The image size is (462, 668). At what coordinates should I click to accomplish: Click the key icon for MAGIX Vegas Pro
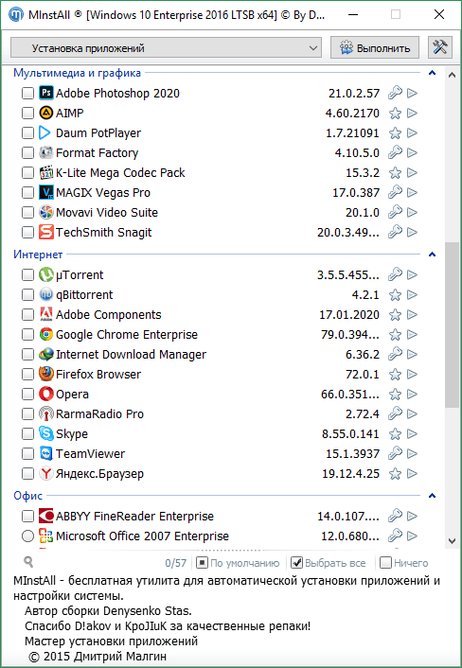click(x=395, y=193)
